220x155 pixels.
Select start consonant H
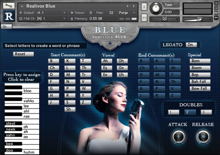tap(53, 95)
